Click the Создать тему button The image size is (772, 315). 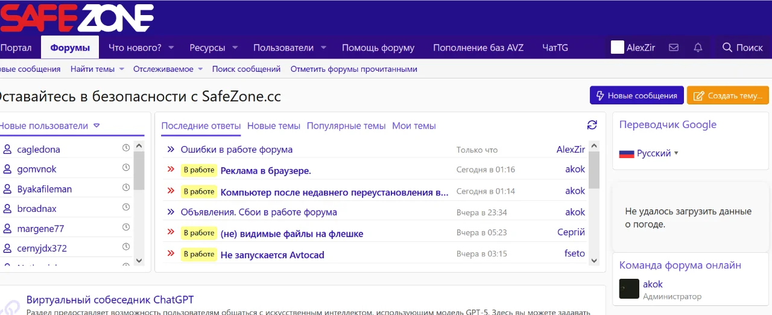pyautogui.click(x=727, y=95)
